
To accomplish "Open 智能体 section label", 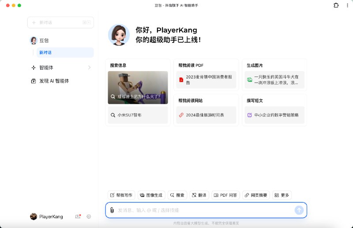I will (46, 68).
